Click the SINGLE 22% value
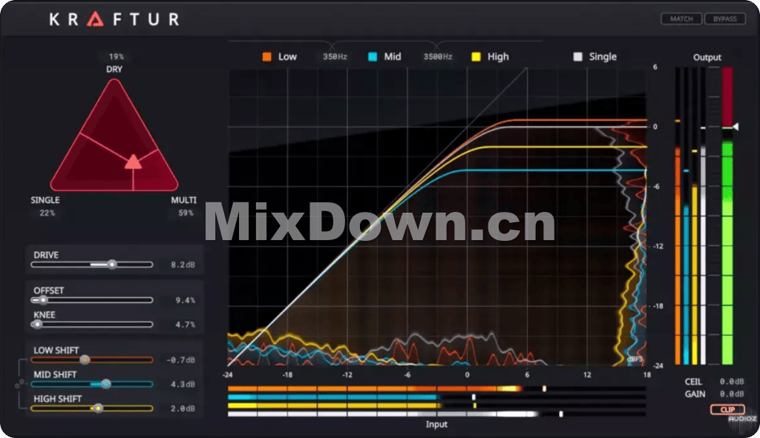760x438 pixels. 47,213
